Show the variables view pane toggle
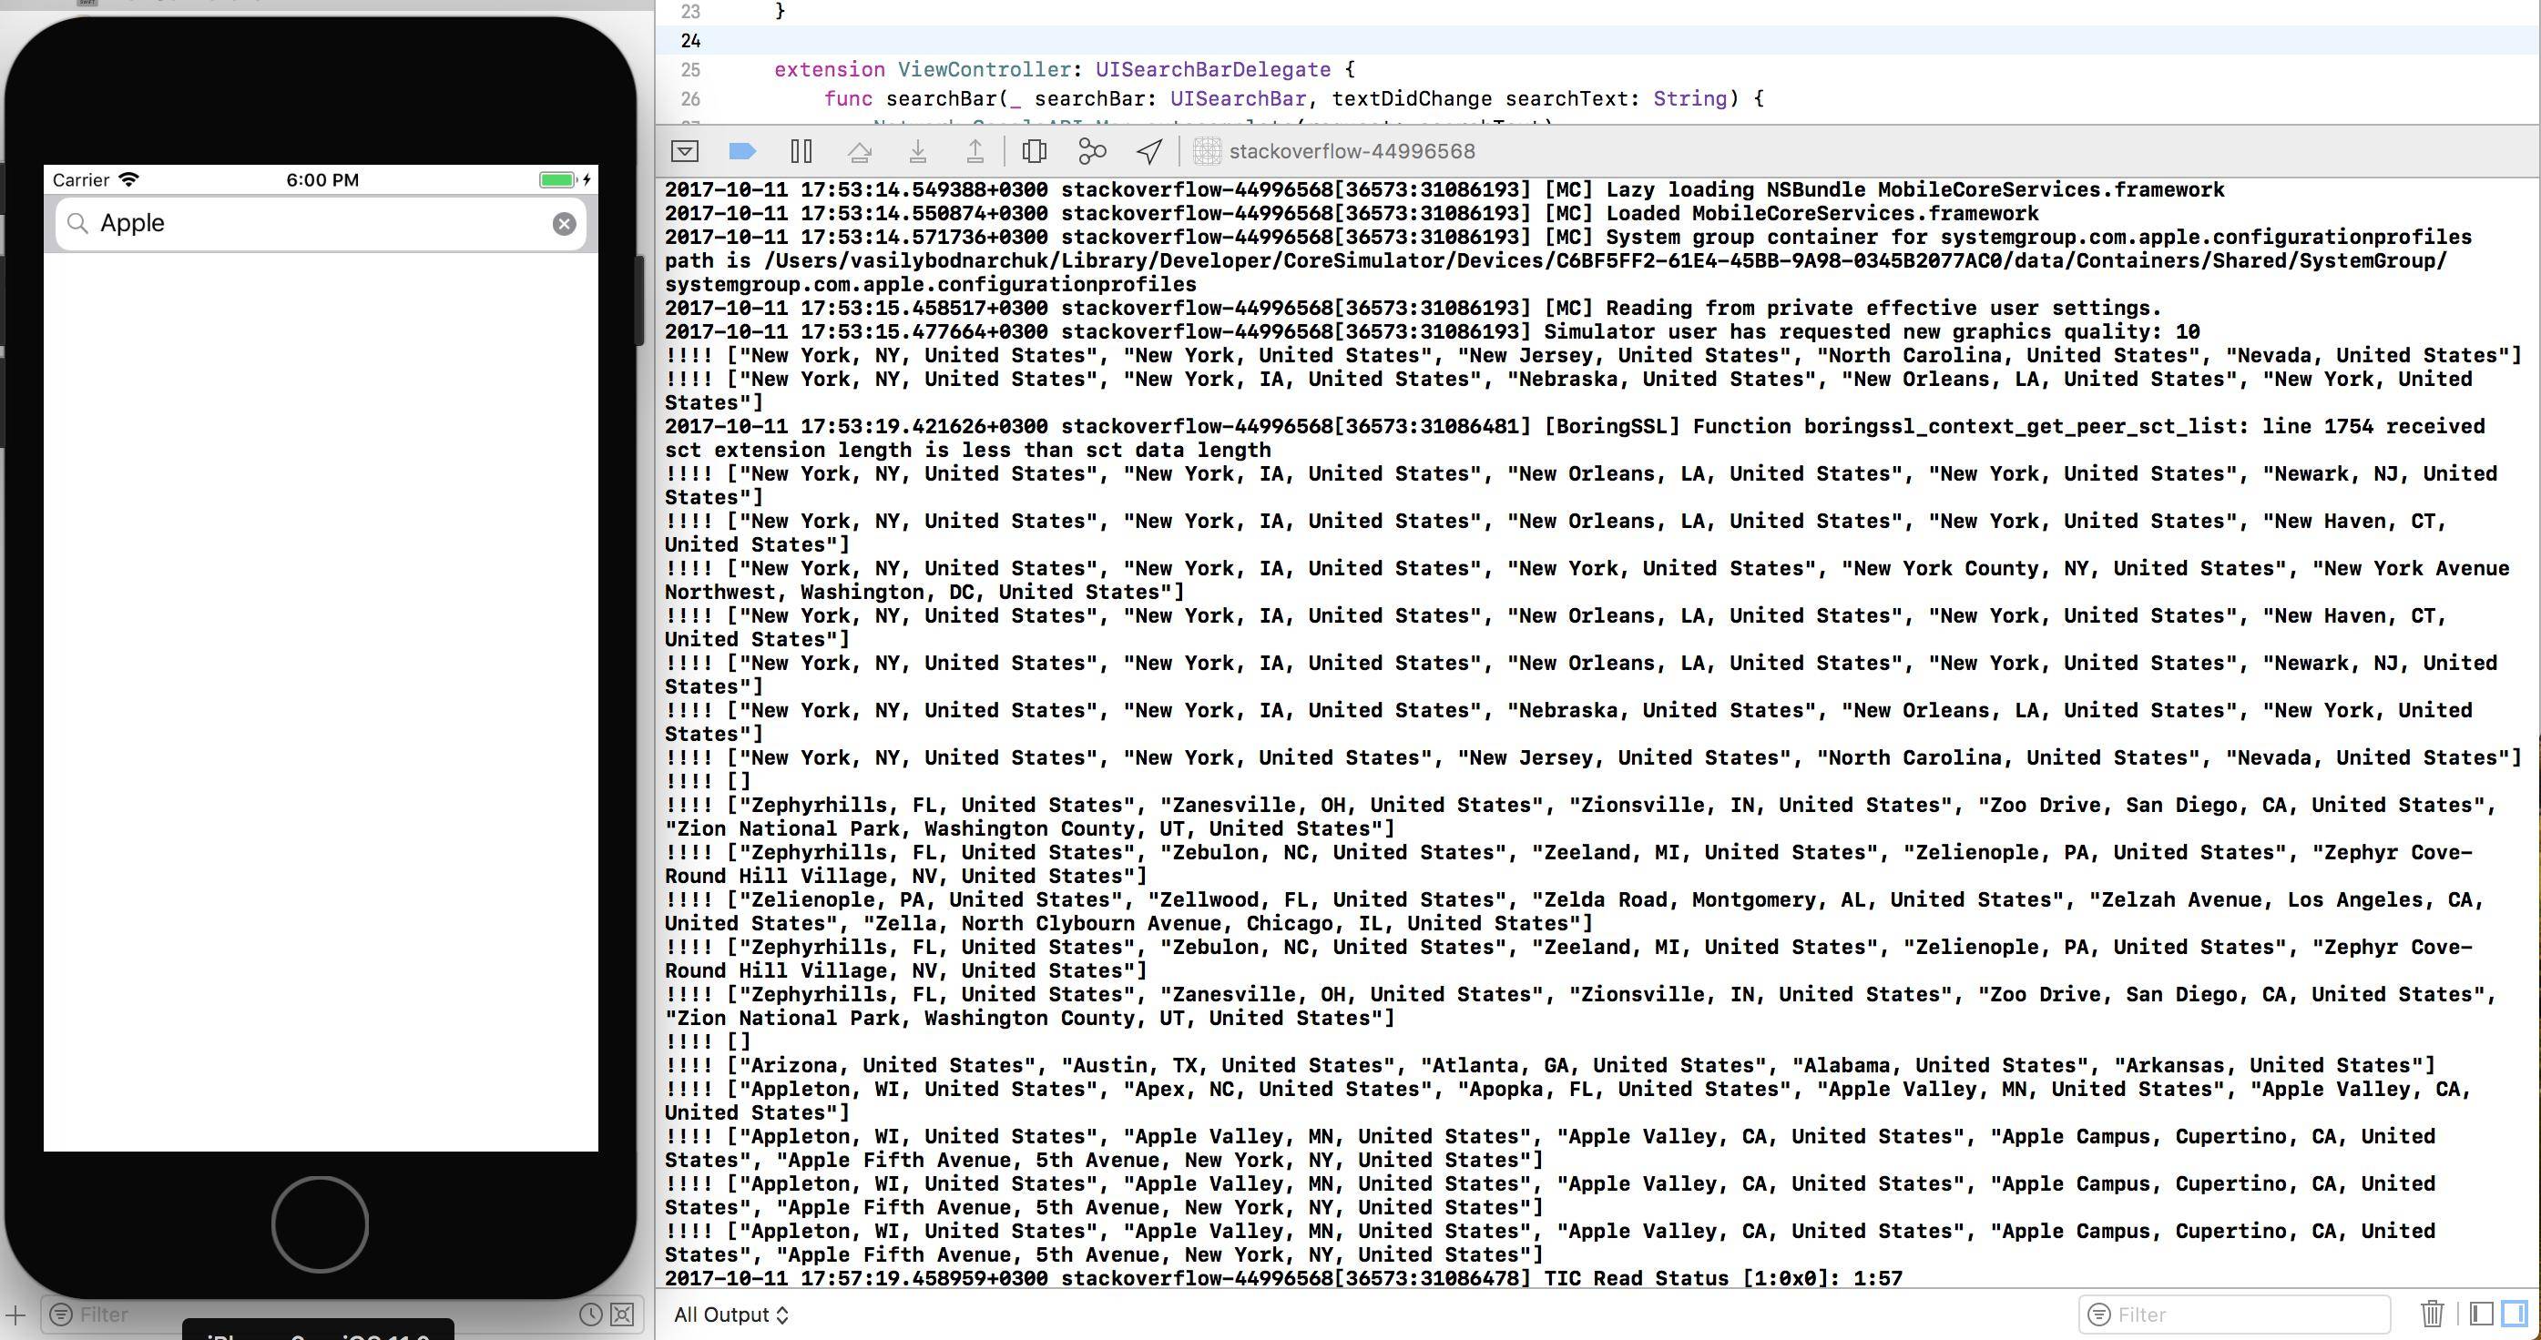The width and height of the screenshot is (2541, 1340). (2482, 1314)
